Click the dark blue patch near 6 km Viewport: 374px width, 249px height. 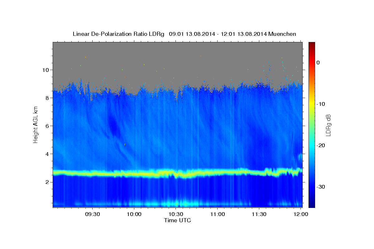point(113,126)
